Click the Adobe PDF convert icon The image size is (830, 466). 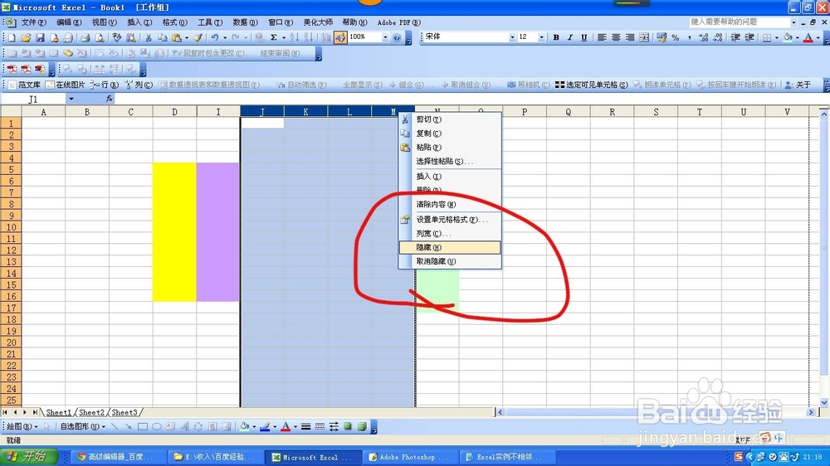point(12,70)
